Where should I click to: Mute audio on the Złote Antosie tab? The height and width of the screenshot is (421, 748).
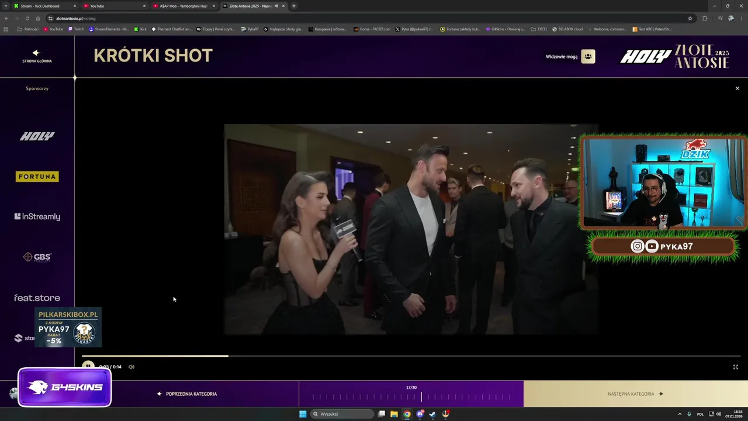click(276, 6)
